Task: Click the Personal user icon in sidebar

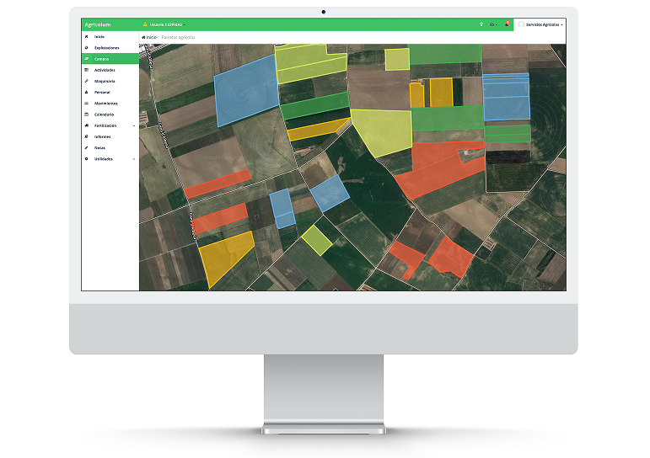Action: pyautogui.click(x=86, y=92)
